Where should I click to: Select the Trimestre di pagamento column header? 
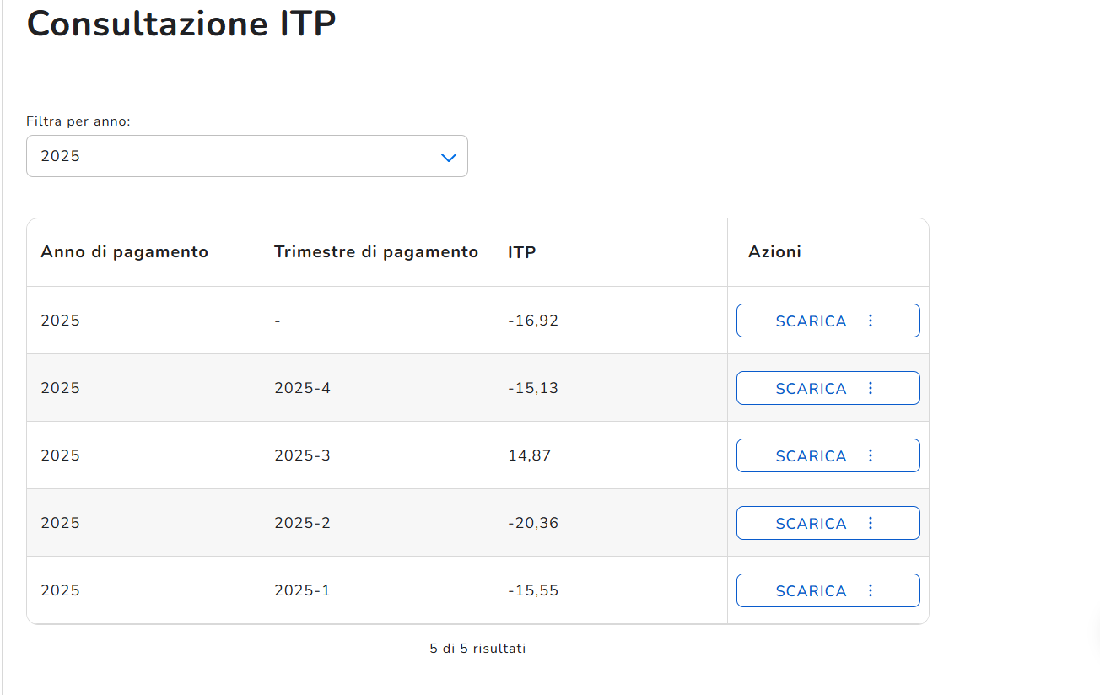[x=375, y=252]
